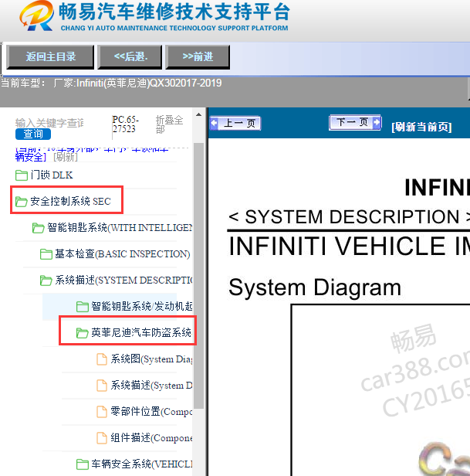
Task: Click the 刷新 refresh link in tree
Action: tap(65, 157)
